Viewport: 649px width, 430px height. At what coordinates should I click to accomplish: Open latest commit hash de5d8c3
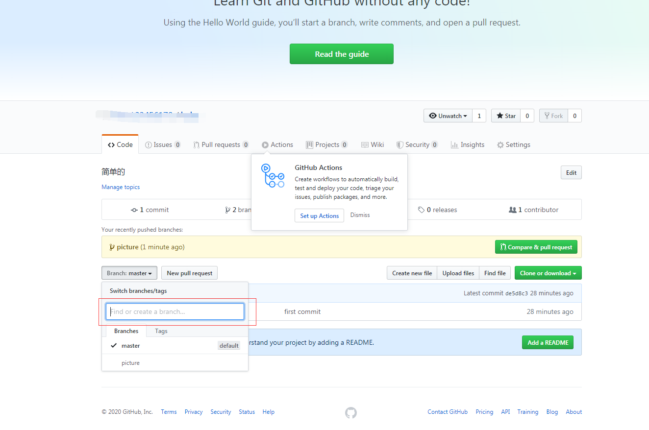[x=517, y=293]
